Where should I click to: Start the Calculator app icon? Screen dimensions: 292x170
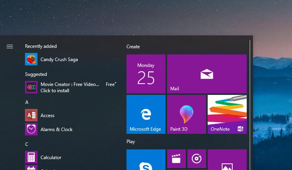pos(31,157)
